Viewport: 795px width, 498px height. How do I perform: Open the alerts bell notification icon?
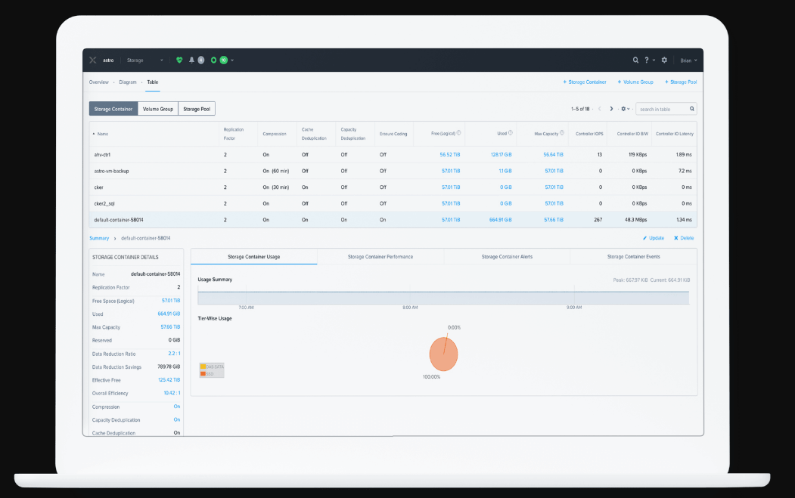click(x=191, y=60)
